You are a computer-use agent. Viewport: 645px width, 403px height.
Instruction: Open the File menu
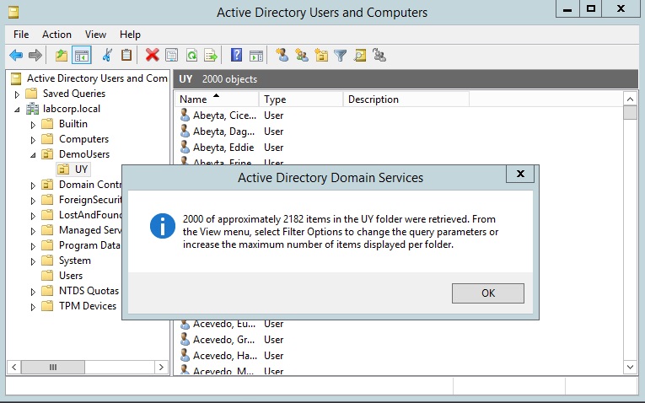click(x=21, y=35)
